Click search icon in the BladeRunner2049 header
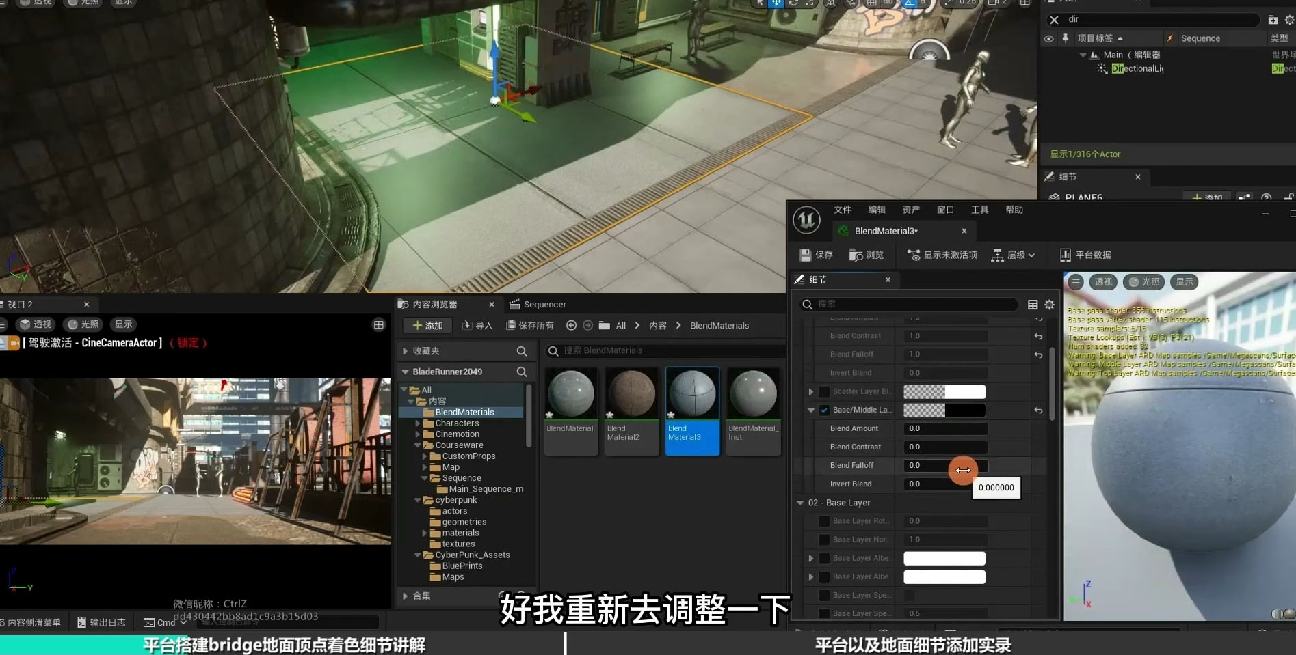The image size is (1296, 655). [x=521, y=372]
